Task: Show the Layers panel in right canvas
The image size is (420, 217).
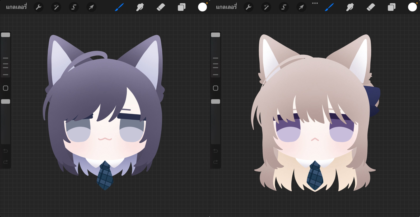Action: (x=391, y=7)
